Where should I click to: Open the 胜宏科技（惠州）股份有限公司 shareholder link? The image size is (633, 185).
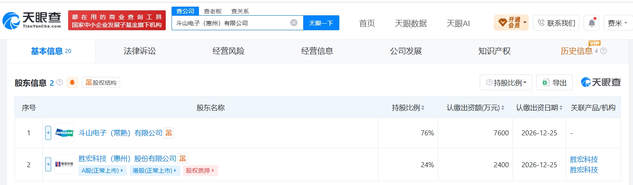128,159
